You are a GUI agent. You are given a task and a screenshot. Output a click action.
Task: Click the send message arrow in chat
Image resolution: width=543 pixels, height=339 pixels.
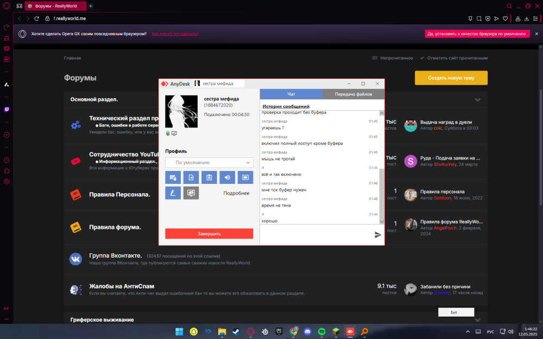coord(377,234)
